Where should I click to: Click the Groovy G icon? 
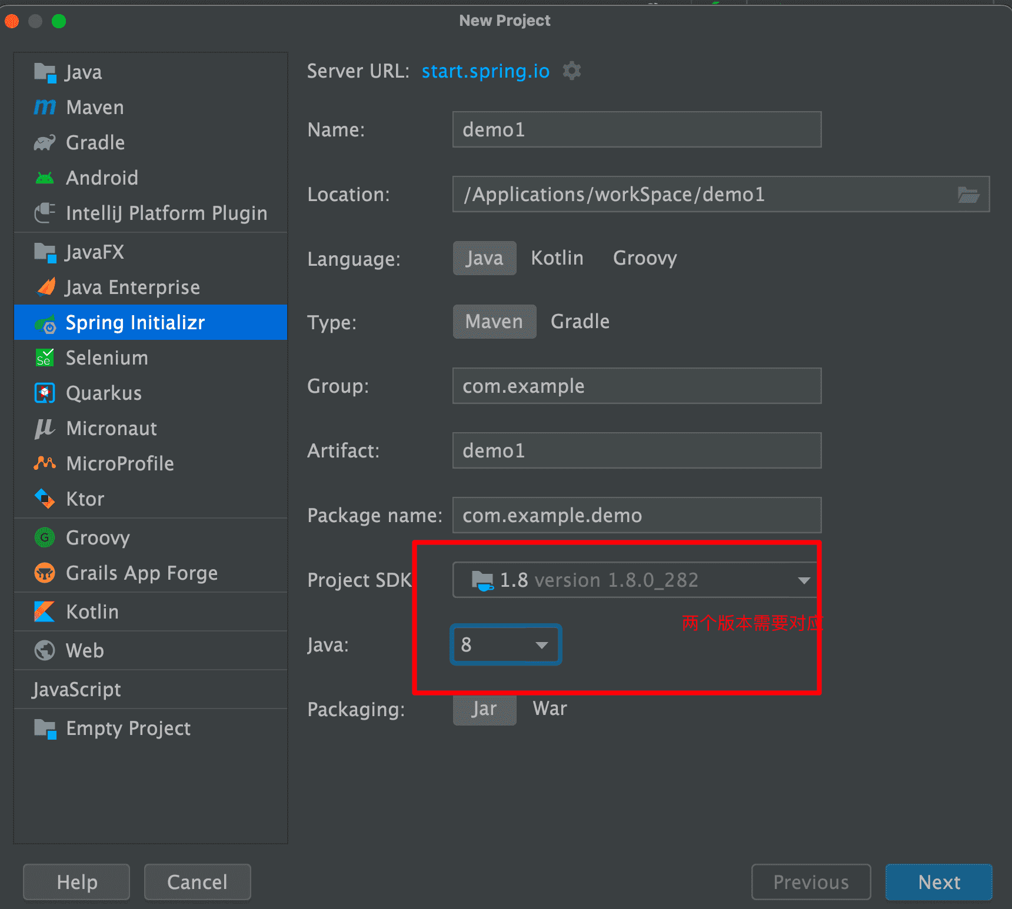(x=45, y=537)
